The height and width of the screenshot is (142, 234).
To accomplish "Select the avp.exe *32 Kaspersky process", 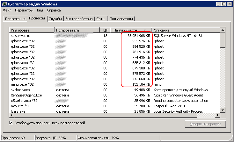I will 20,106.
